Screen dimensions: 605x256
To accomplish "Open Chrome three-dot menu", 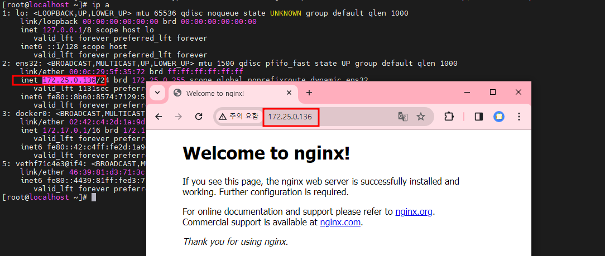I will [519, 117].
